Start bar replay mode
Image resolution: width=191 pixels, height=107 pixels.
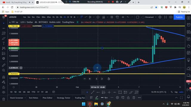123,17
